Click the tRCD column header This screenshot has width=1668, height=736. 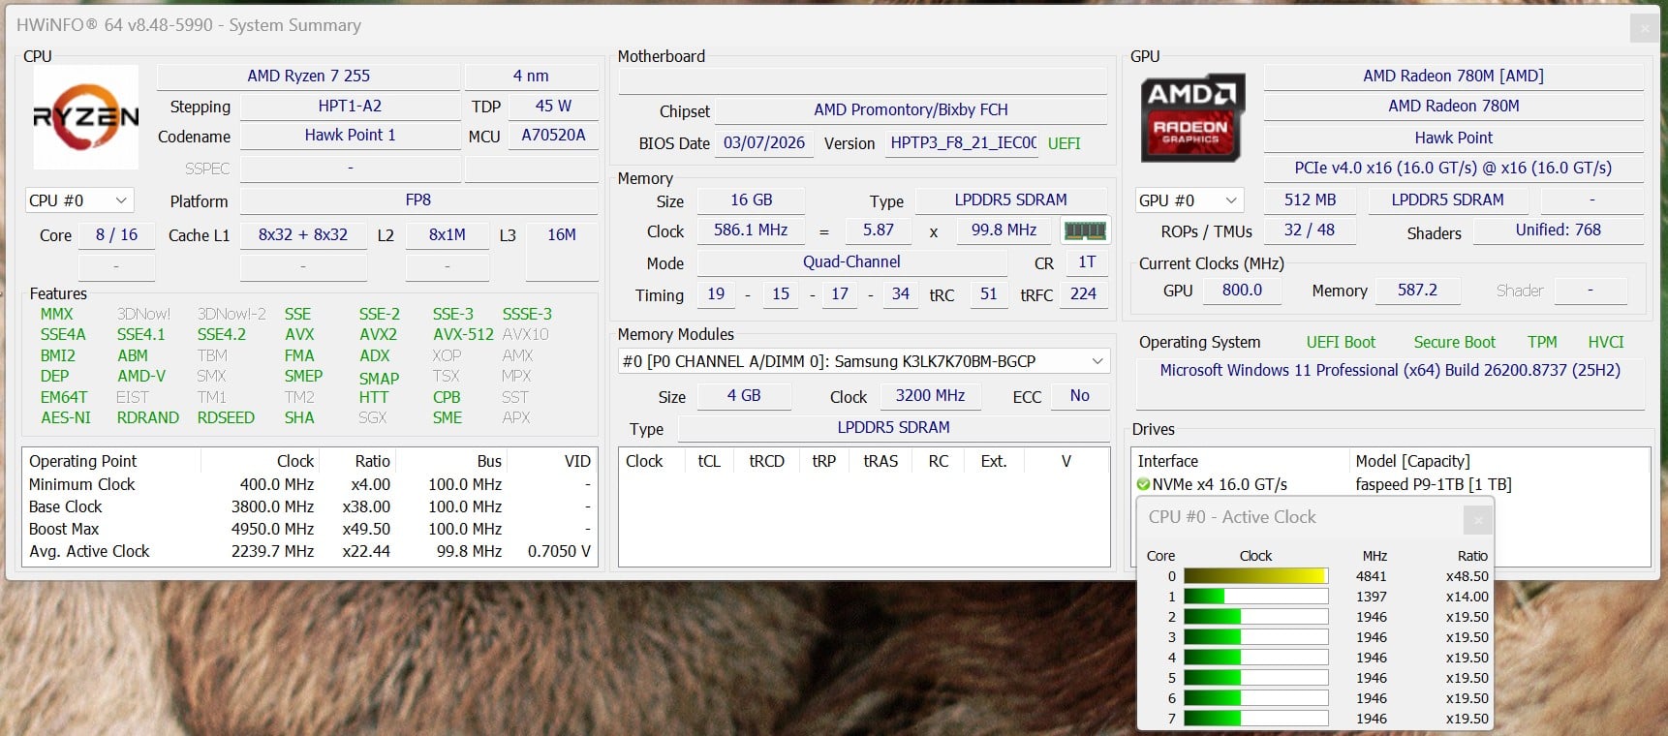coord(766,461)
